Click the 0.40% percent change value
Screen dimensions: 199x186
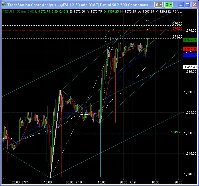coord(64,11)
